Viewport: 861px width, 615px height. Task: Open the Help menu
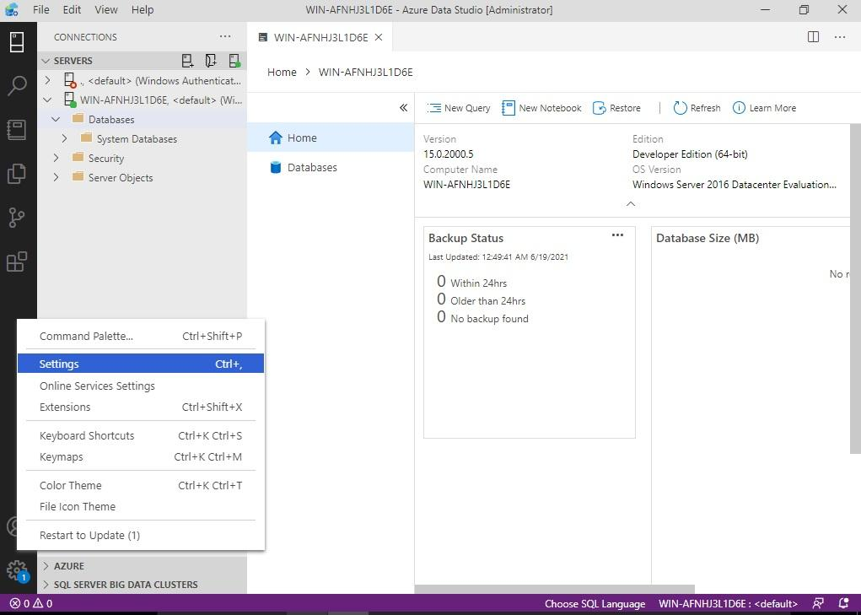coord(143,10)
